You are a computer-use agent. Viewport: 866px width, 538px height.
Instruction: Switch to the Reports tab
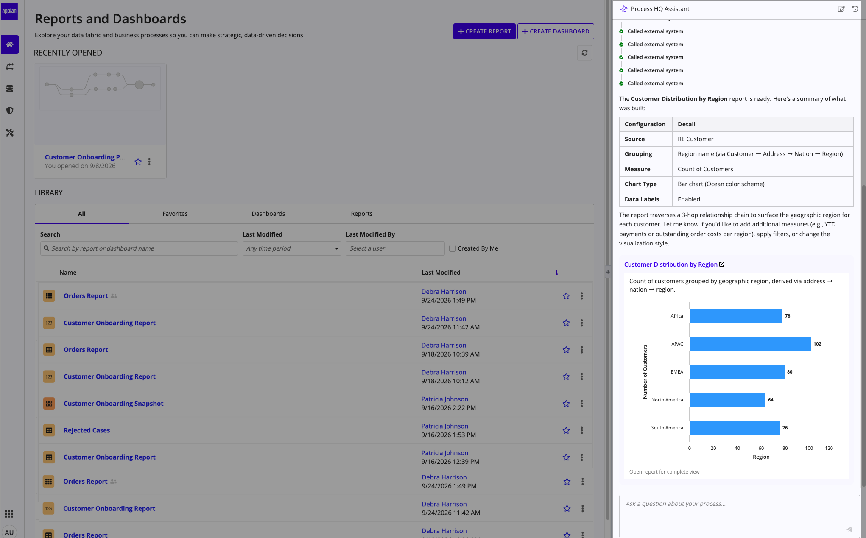pyautogui.click(x=362, y=214)
